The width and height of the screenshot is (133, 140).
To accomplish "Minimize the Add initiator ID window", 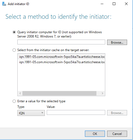I will (102, 4).
